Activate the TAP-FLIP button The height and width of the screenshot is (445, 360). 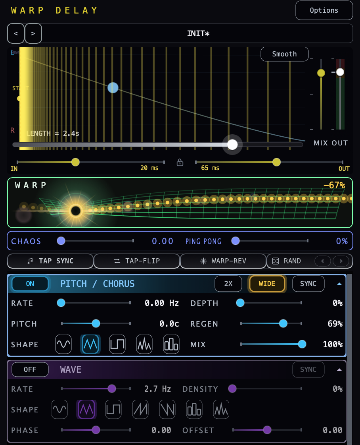point(137,261)
